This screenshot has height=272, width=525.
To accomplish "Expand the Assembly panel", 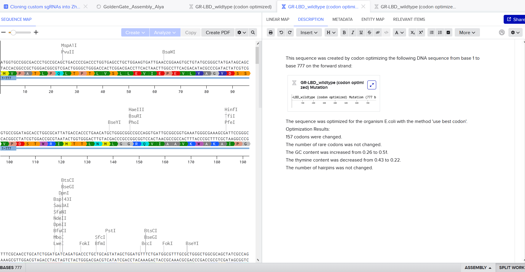I will pyautogui.click(x=478, y=268).
